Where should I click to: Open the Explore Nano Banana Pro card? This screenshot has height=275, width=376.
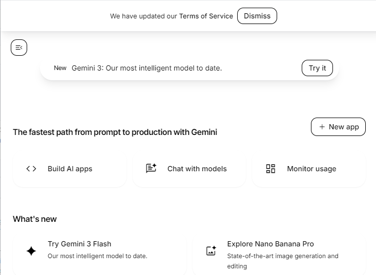[279, 254]
